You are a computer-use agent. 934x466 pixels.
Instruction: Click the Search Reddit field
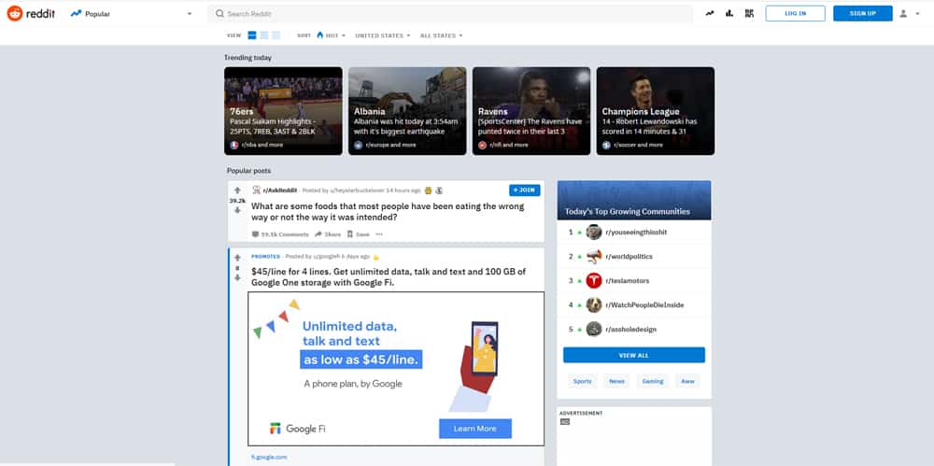tap(450, 14)
